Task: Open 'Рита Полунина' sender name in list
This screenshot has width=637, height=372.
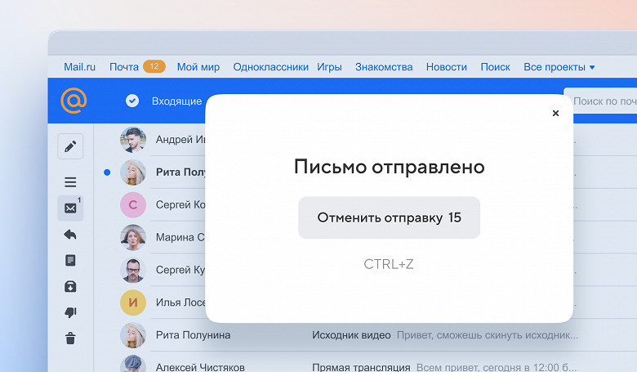Action: (193, 335)
